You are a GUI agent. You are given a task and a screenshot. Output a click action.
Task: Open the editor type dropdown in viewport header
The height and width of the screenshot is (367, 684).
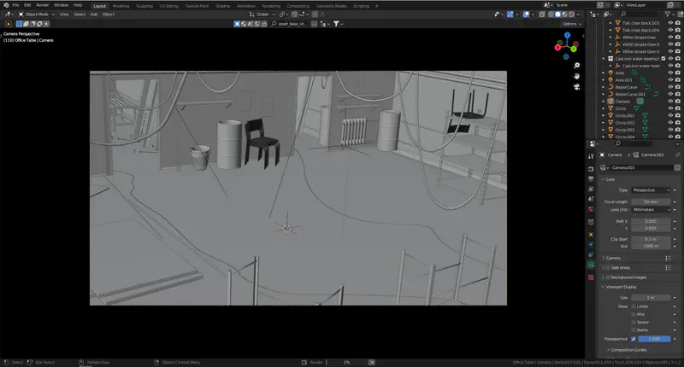tap(9, 15)
